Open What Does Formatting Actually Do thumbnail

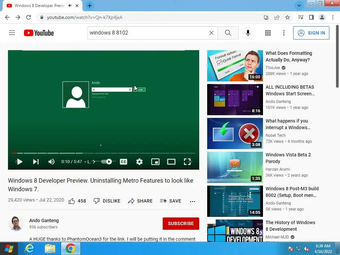(x=235, y=66)
